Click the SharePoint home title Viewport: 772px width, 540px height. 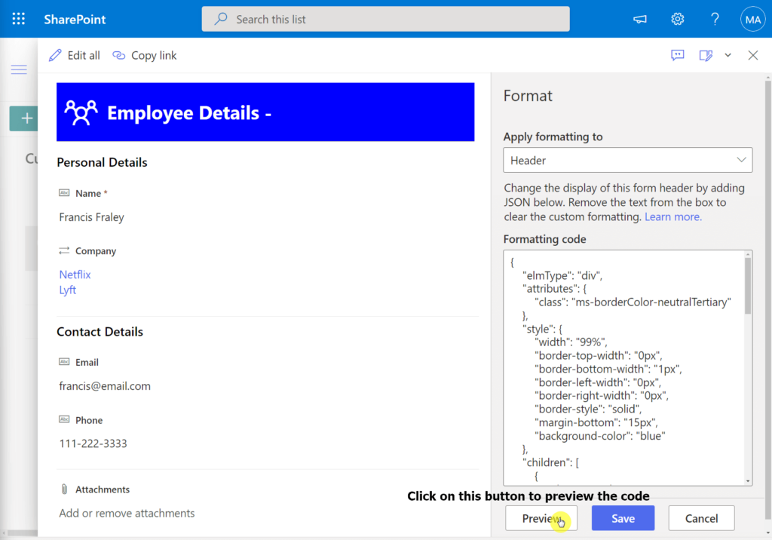tap(75, 19)
